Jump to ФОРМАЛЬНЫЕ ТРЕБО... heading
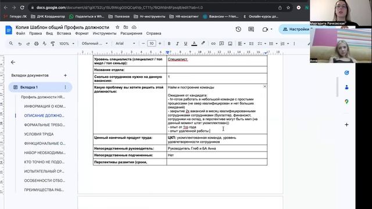The width and height of the screenshot is (372, 209). (x=45, y=125)
